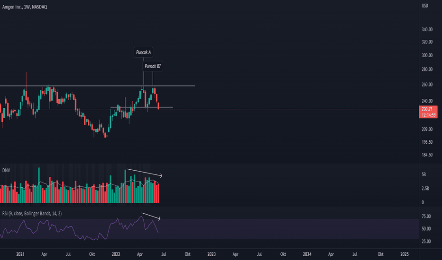Viewport: 442px width, 260px height.
Task: Open the RSI indicator label settings
Action: coord(32,214)
